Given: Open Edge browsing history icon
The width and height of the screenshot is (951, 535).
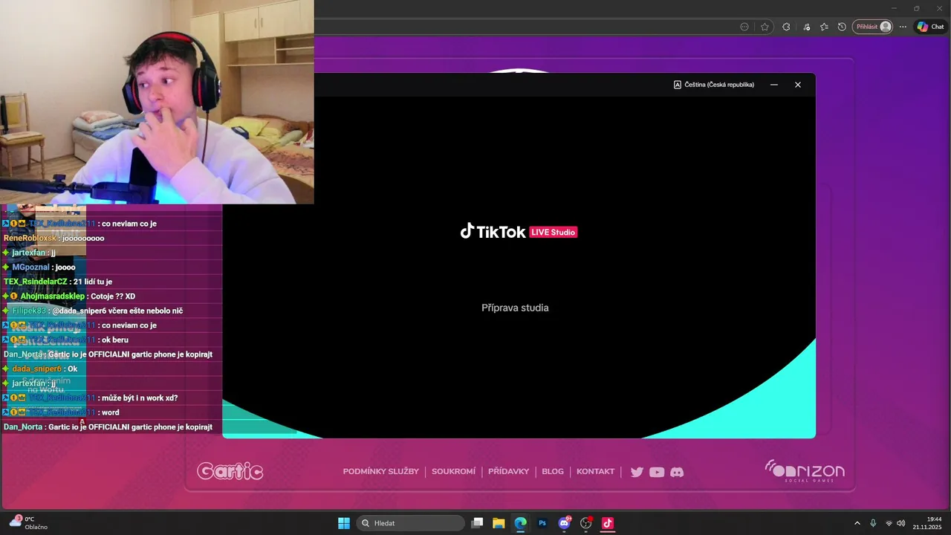Looking at the screenshot, I should pos(842,27).
